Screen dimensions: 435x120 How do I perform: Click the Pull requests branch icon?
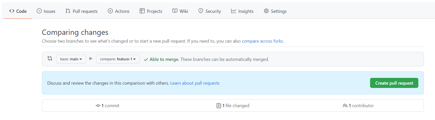pos(68,11)
